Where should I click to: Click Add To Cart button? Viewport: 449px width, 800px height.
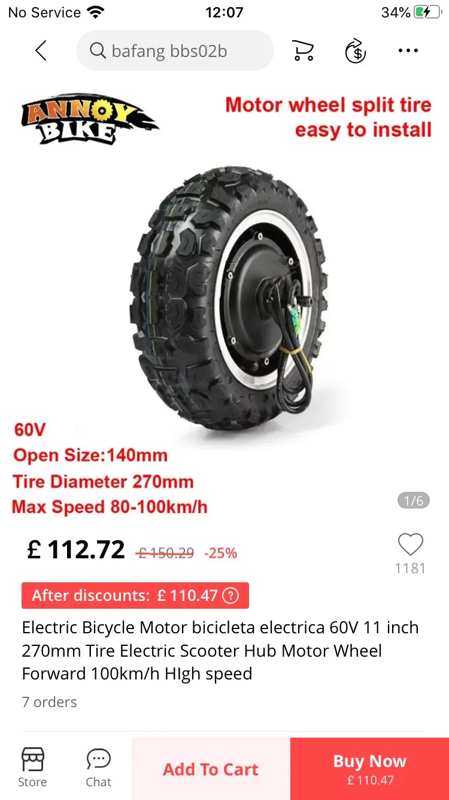[211, 769]
